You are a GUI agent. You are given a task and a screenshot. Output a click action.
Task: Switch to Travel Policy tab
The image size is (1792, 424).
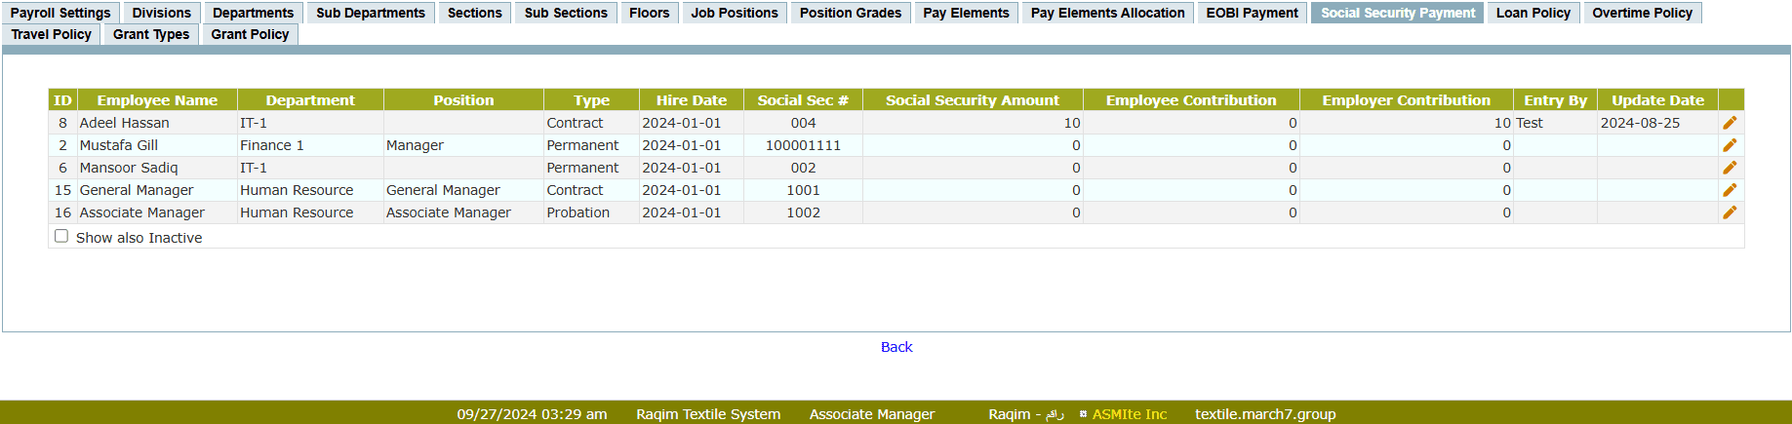52,34
